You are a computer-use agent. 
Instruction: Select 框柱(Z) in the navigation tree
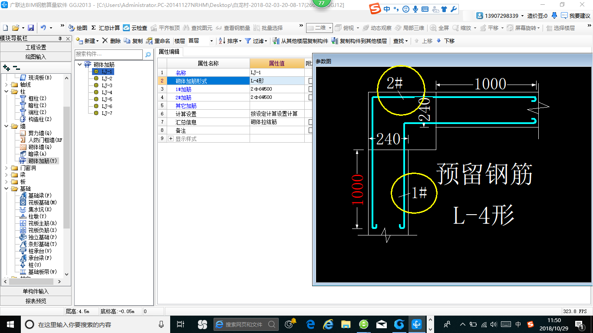(x=37, y=98)
